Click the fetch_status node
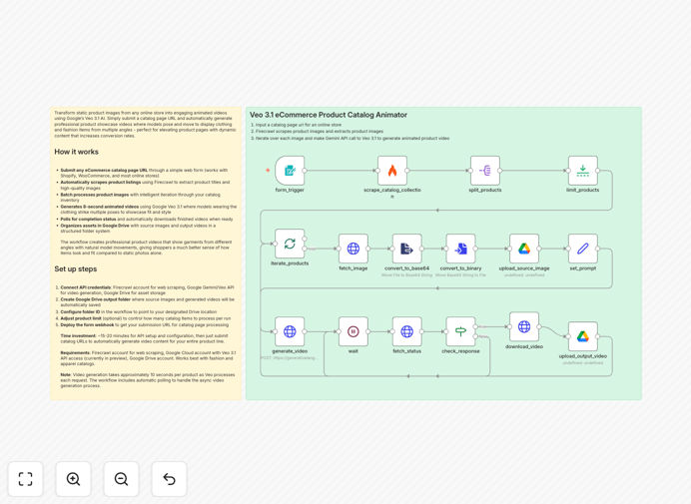Viewport: 691px width, 504px height. pos(407,331)
